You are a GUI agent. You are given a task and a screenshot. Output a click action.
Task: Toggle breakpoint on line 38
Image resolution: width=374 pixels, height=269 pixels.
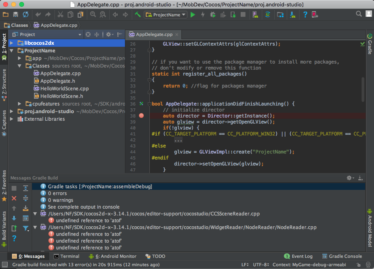click(x=141, y=116)
